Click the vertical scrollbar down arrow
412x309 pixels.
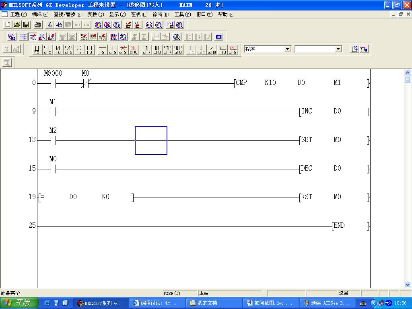coord(408,284)
